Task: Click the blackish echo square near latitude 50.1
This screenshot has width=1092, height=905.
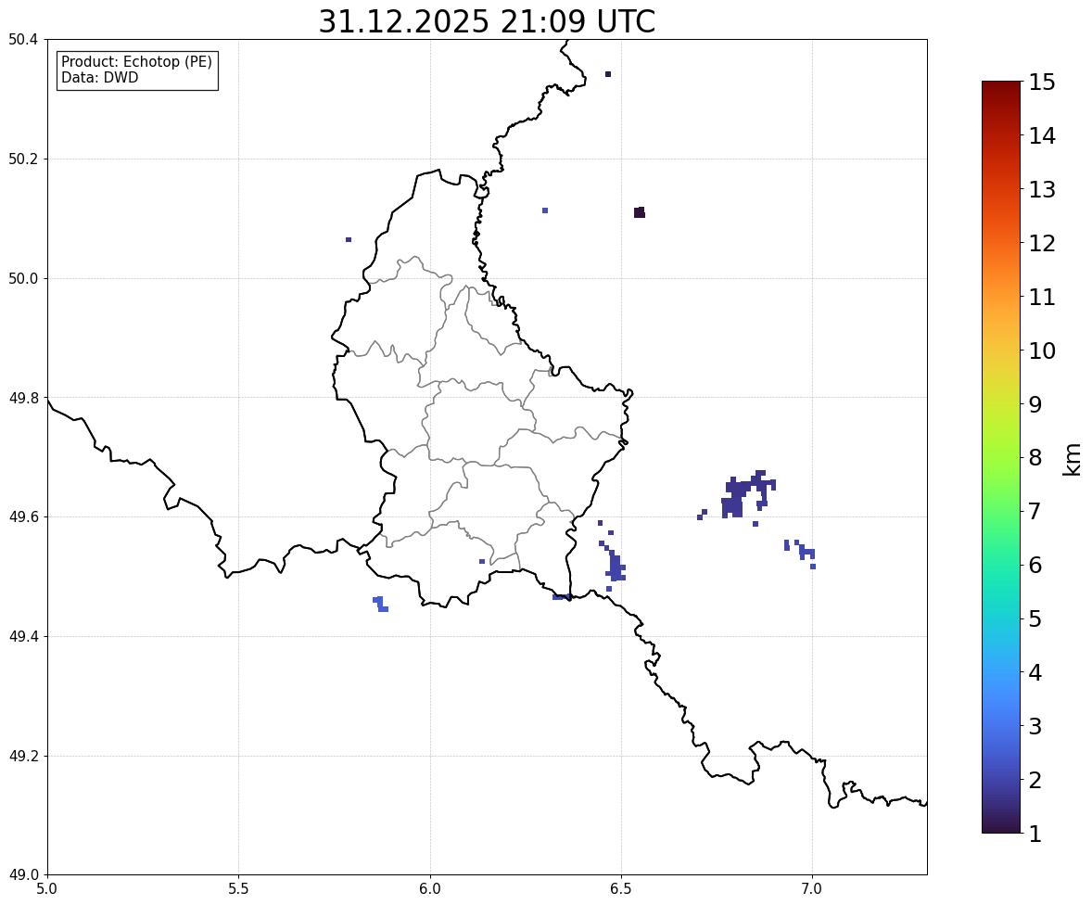Action: pyautogui.click(x=640, y=212)
